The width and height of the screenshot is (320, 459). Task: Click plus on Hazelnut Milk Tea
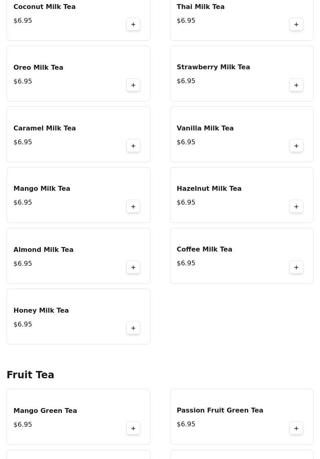[296, 207]
